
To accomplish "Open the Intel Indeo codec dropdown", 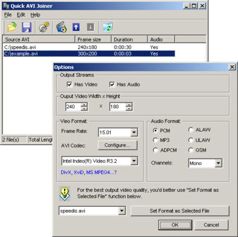I will 134,161.
